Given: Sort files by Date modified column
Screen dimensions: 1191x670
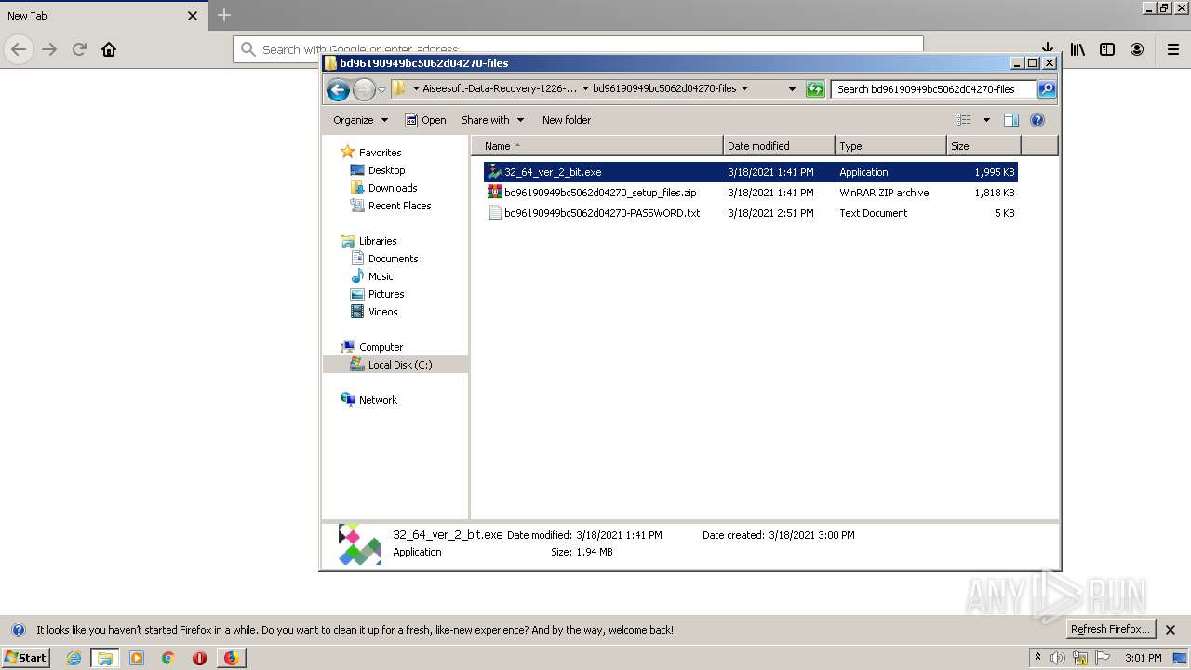Looking at the screenshot, I should pyautogui.click(x=779, y=146).
